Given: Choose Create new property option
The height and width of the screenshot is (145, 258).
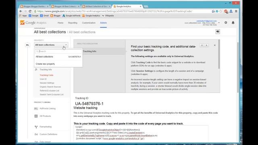Looking at the screenshot, I should [45, 64].
